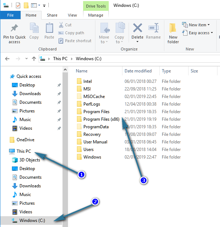
Task: Click the Up one level arrow
Action: click(x=34, y=59)
